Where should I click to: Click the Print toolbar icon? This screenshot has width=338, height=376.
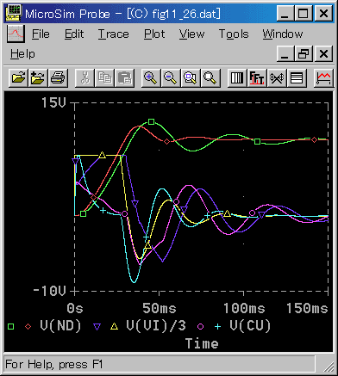pyautogui.click(x=58, y=77)
